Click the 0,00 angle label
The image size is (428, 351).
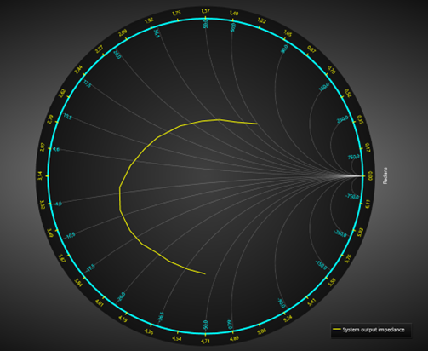tap(370, 177)
